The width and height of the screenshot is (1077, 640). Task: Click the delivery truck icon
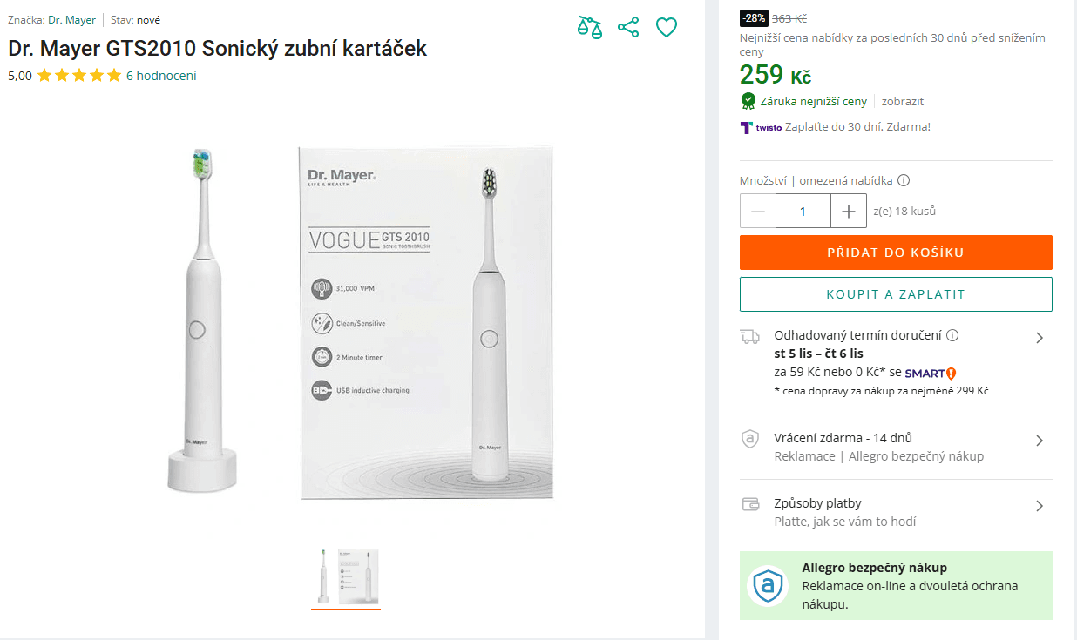749,337
